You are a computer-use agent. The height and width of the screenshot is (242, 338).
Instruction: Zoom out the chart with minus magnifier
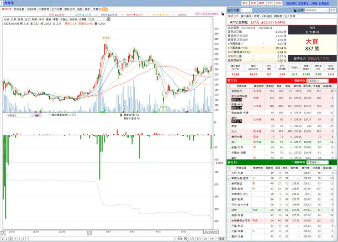pyautogui.click(x=180, y=238)
